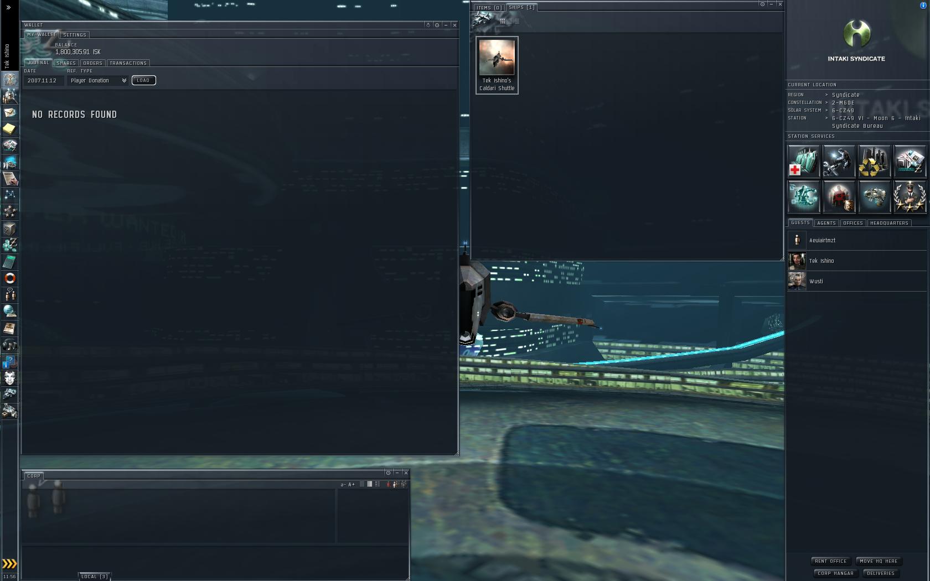Open the star map constellation icon

10,195
